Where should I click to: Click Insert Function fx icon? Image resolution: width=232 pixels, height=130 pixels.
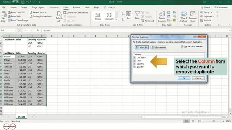[38, 30]
